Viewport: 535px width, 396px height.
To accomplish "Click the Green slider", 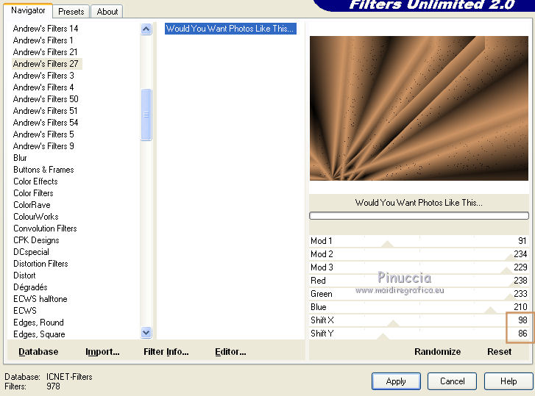I will coord(419,294).
